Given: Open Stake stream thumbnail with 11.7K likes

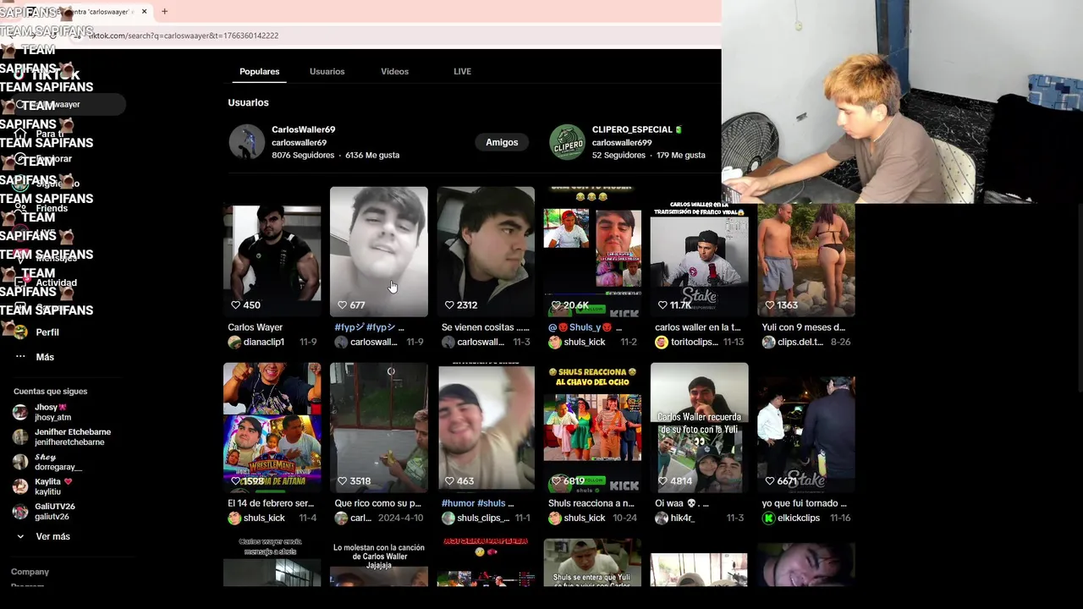Looking at the screenshot, I should point(699,251).
